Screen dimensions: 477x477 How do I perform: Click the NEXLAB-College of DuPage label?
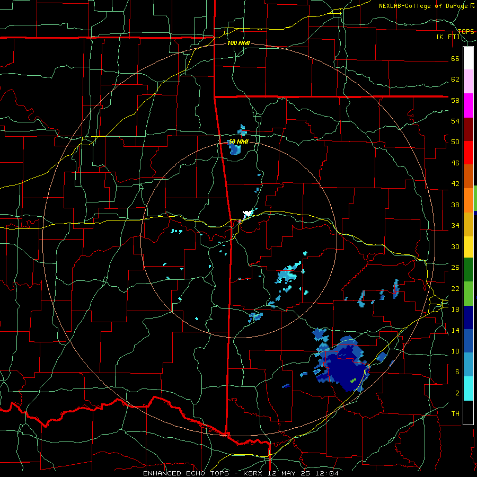point(427,6)
